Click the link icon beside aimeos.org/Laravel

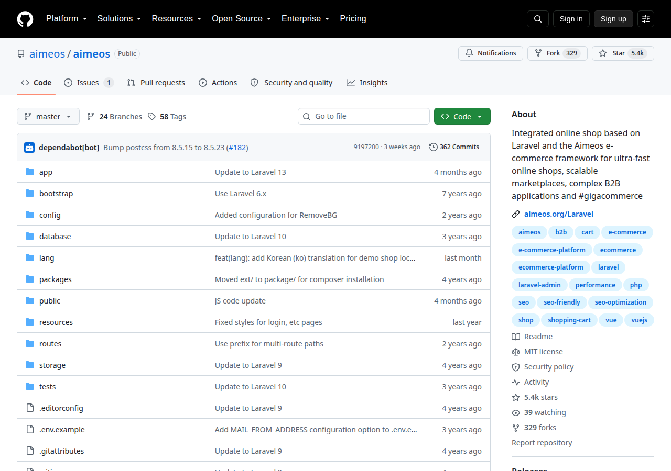coord(516,214)
